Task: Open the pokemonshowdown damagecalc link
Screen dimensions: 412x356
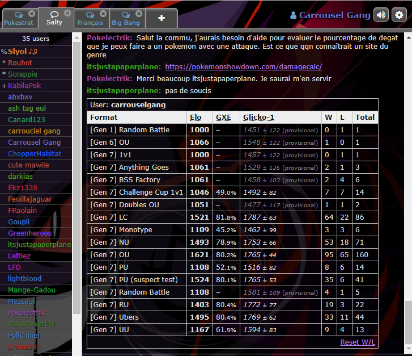Action: point(244,67)
